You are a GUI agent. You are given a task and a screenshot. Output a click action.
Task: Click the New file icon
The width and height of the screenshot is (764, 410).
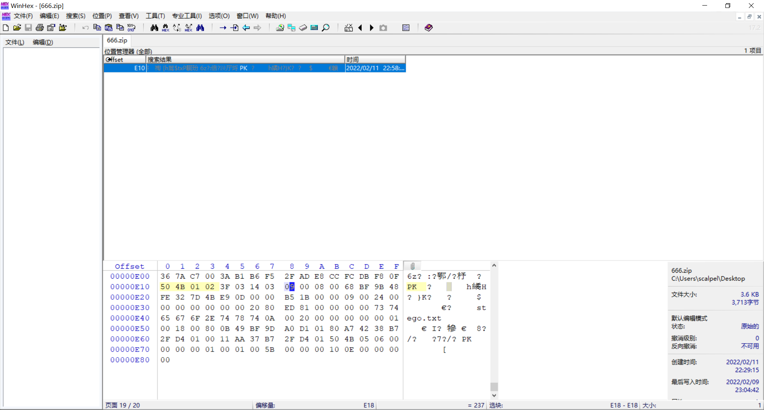tap(6, 27)
